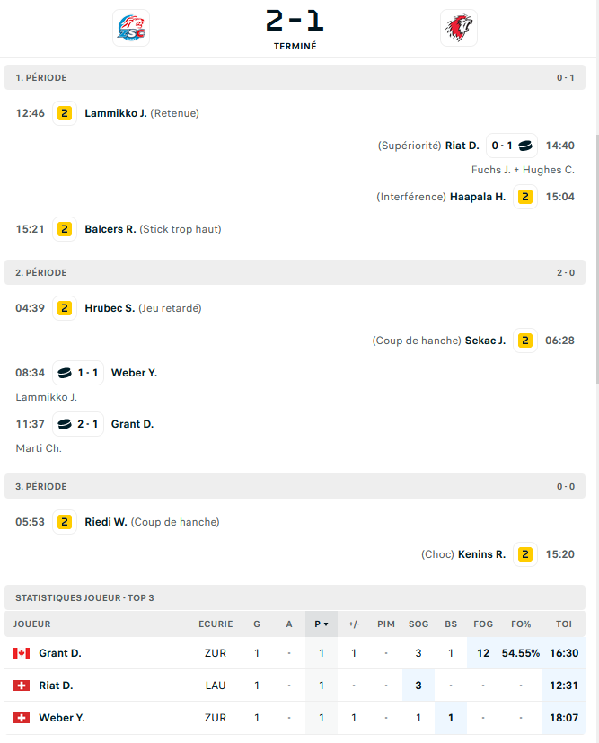Sort statistics by the TOI column header
The width and height of the screenshot is (599, 743).
[563, 624]
